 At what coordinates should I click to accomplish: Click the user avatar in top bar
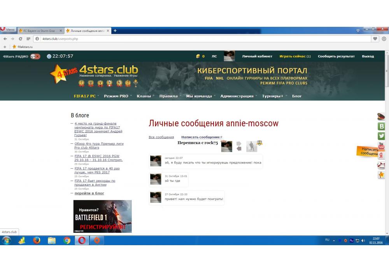[229, 56]
